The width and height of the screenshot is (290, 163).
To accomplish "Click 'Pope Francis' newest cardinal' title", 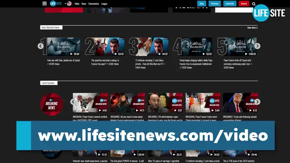I will click(90, 118).
